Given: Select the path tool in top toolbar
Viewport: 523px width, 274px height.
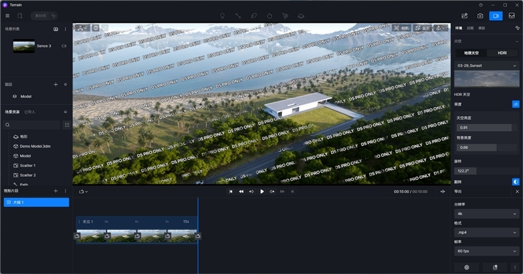Looking at the screenshot, I should pos(238,16).
